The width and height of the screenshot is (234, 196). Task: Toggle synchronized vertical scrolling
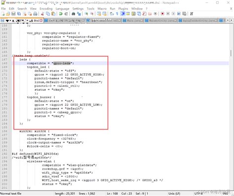99,14
